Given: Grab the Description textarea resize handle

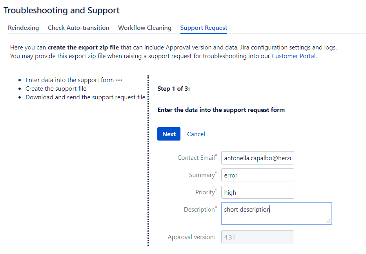Looking at the screenshot, I should (x=329, y=221).
